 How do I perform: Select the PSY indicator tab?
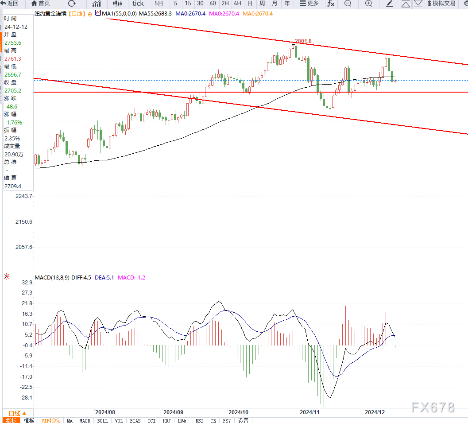(x=227, y=420)
